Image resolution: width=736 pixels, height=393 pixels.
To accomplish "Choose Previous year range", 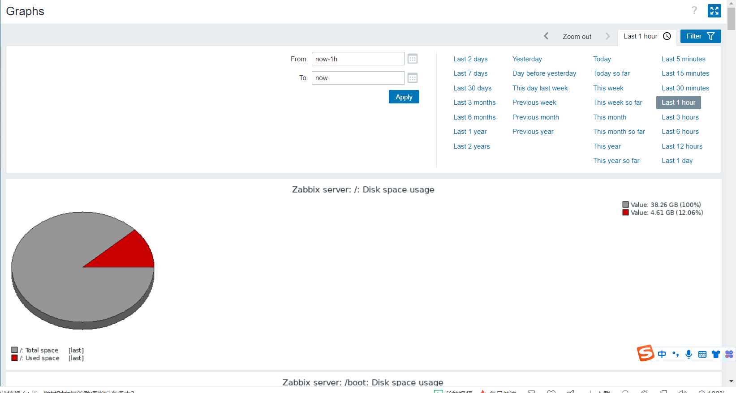I will [533, 132].
